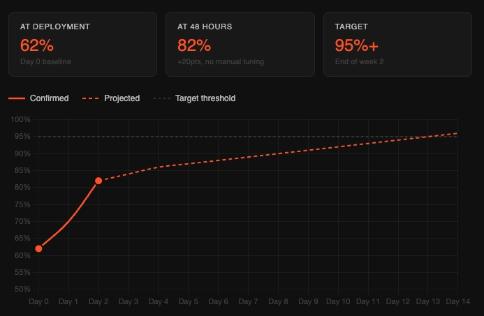Click the 95% y-axis label
The height and width of the screenshot is (316, 484).
coord(21,137)
